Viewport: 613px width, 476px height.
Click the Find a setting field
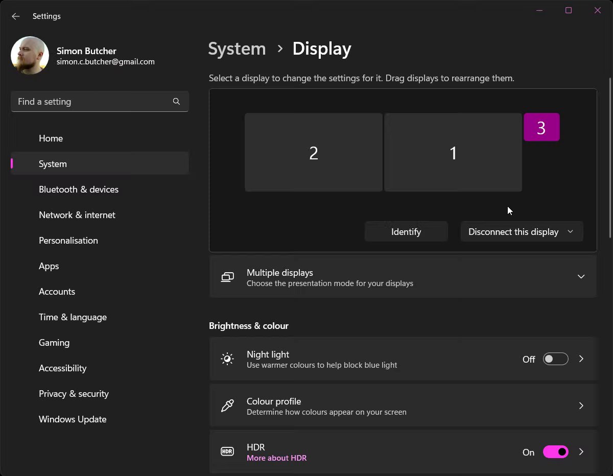click(92, 102)
